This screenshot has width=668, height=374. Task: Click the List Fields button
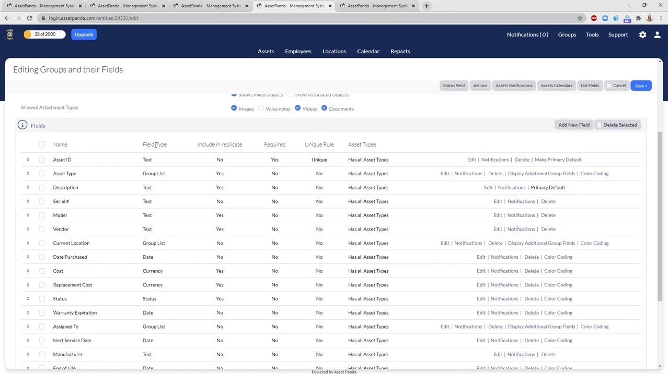click(590, 86)
